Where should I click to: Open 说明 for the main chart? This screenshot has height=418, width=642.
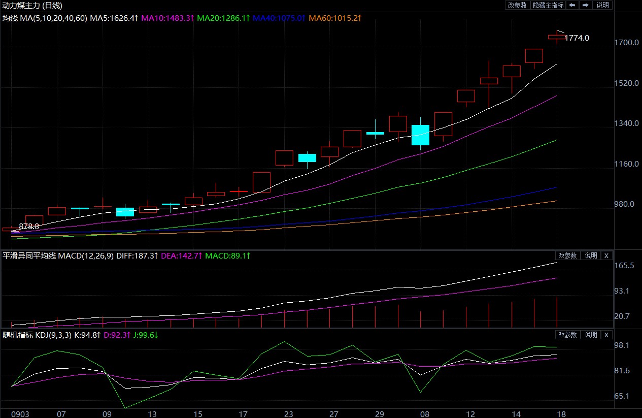(x=602, y=5)
